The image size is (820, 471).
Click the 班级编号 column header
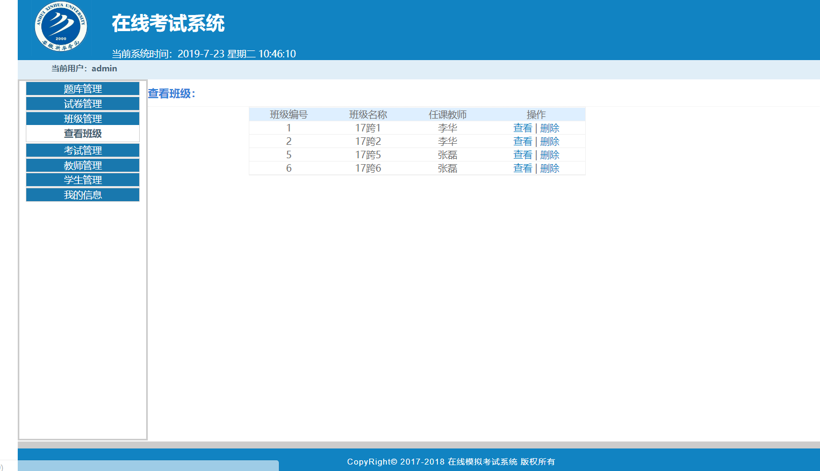pyautogui.click(x=289, y=115)
